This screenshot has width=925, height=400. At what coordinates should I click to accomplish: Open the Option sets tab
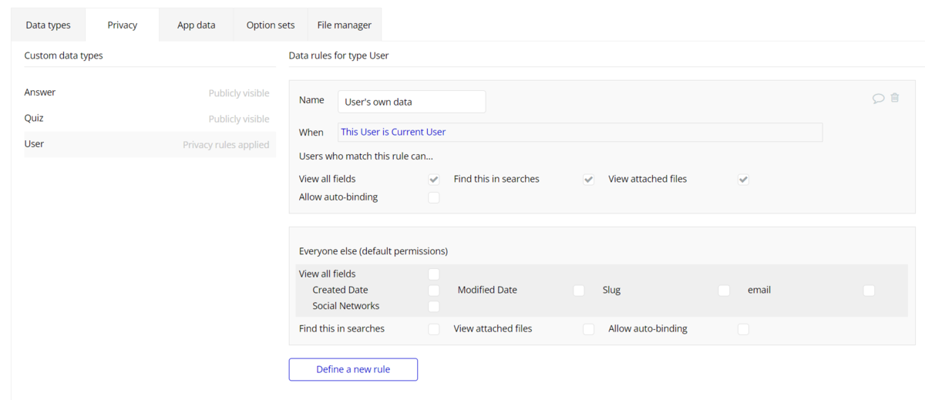pos(271,25)
